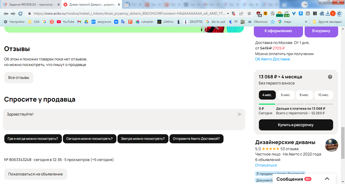Follow the Об Авито Доставке link
Viewport: 345px width, 184px height.
point(273,59)
